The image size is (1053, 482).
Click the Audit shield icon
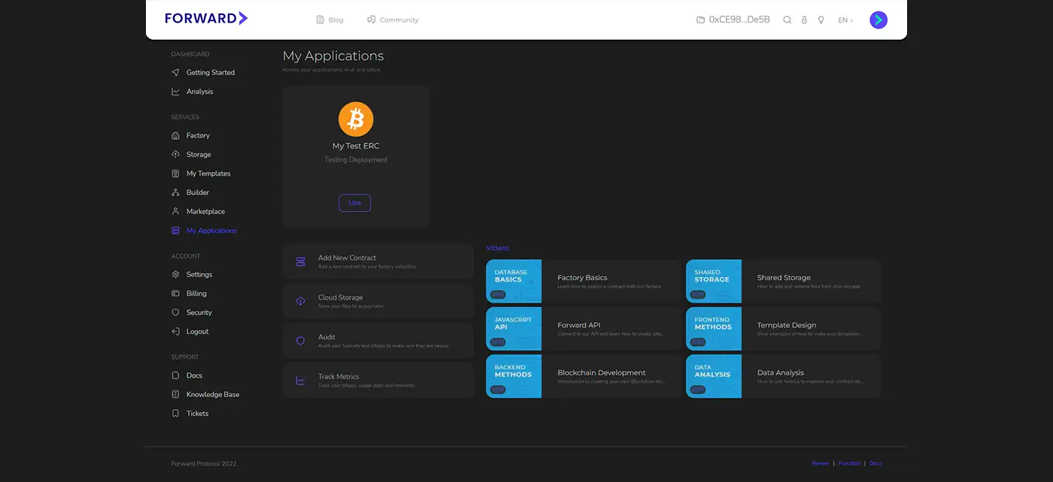tap(301, 341)
